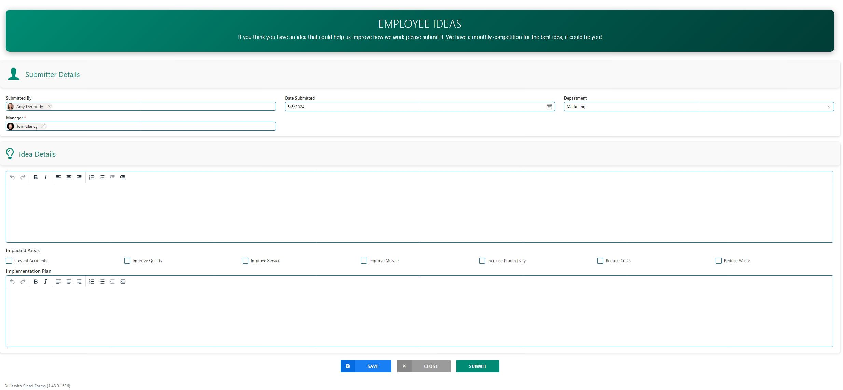Click bullet list icon in Implementation Plan toolbar
This screenshot has height=390, width=843.
(102, 282)
